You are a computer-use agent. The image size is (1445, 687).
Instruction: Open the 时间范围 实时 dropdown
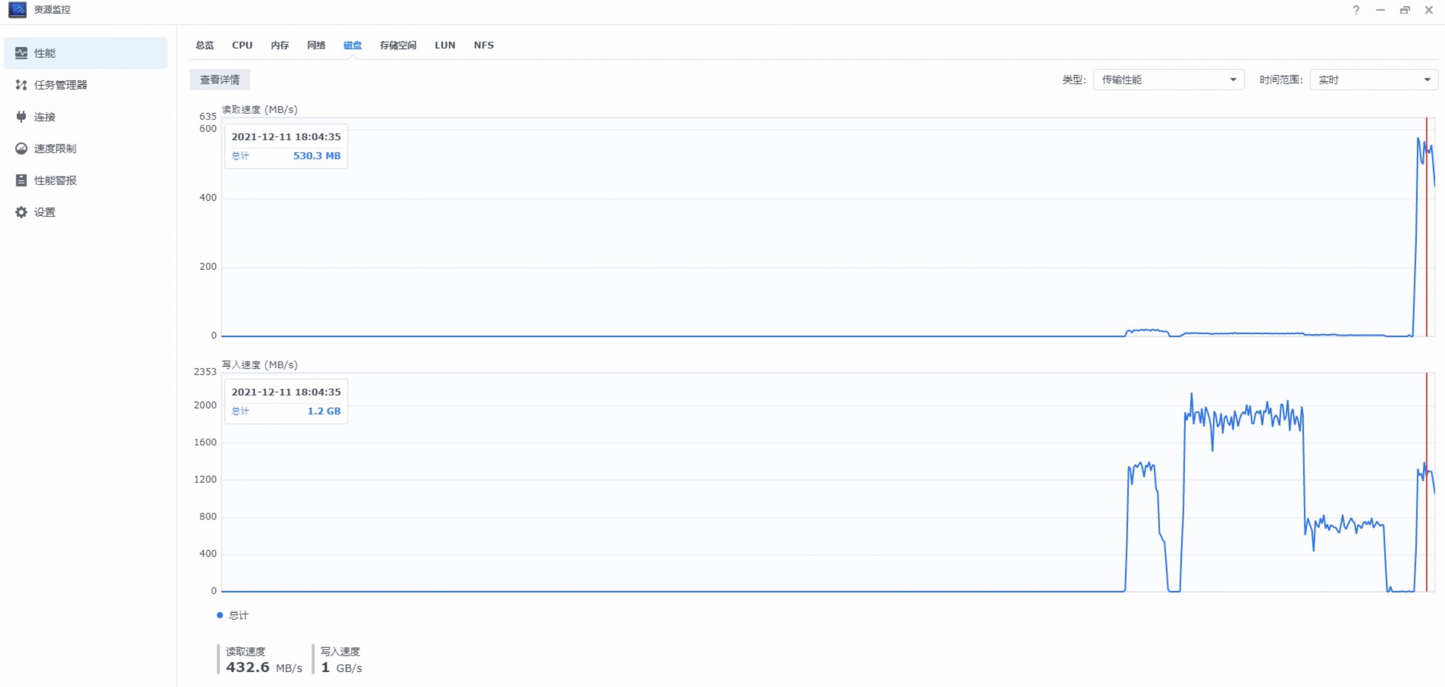point(1374,80)
